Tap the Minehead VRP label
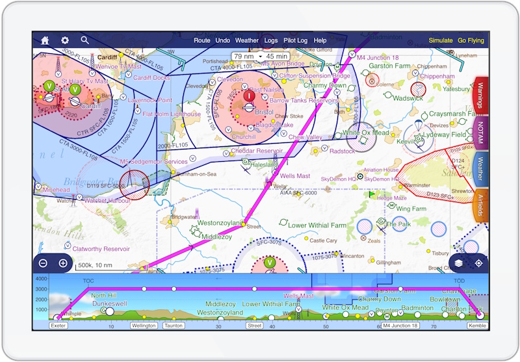The width and height of the screenshot is (520, 362). pos(56,190)
